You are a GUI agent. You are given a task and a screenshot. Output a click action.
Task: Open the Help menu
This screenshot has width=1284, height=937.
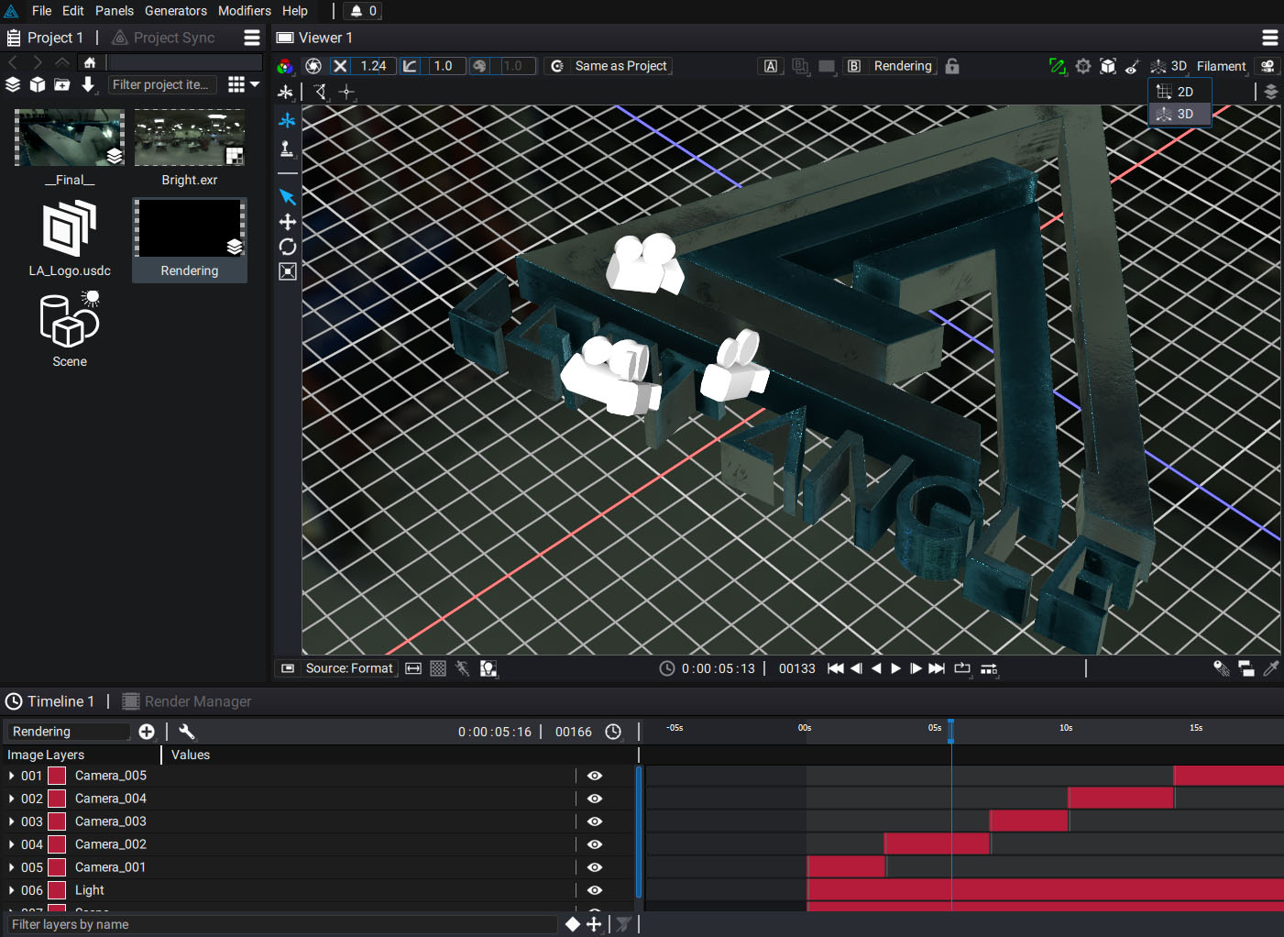(295, 11)
